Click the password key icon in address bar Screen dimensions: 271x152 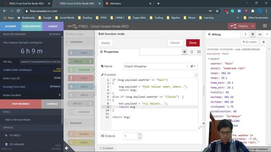click(210, 11)
